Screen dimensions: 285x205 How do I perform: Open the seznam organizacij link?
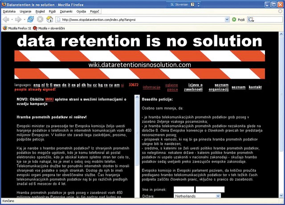(219, 87)
